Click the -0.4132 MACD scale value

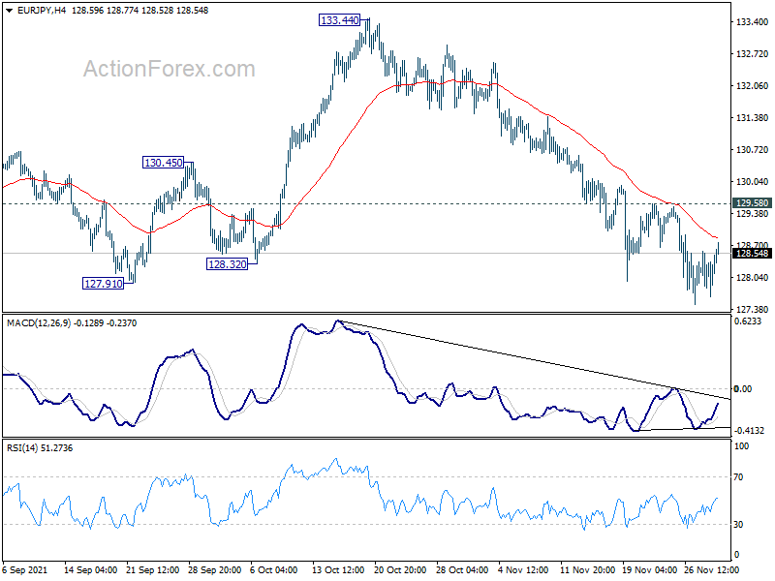click(749, 431)
